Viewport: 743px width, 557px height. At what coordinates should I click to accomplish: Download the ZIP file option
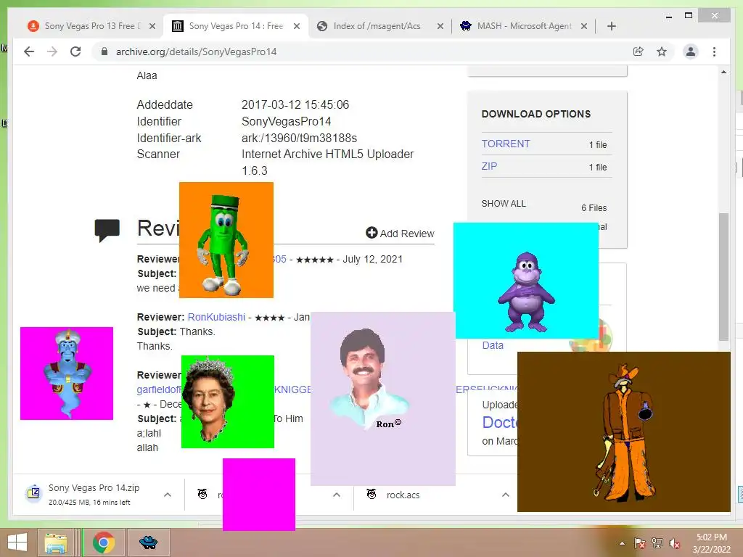(489, 166)
